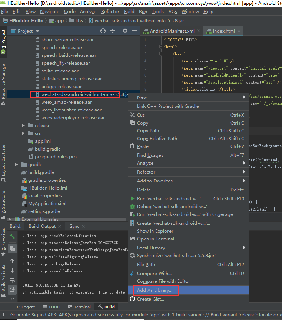Image resolution: width=282 pixels, height=320 pixels.
Task: Expand the src folder
Action: click(x=23, y=133)
